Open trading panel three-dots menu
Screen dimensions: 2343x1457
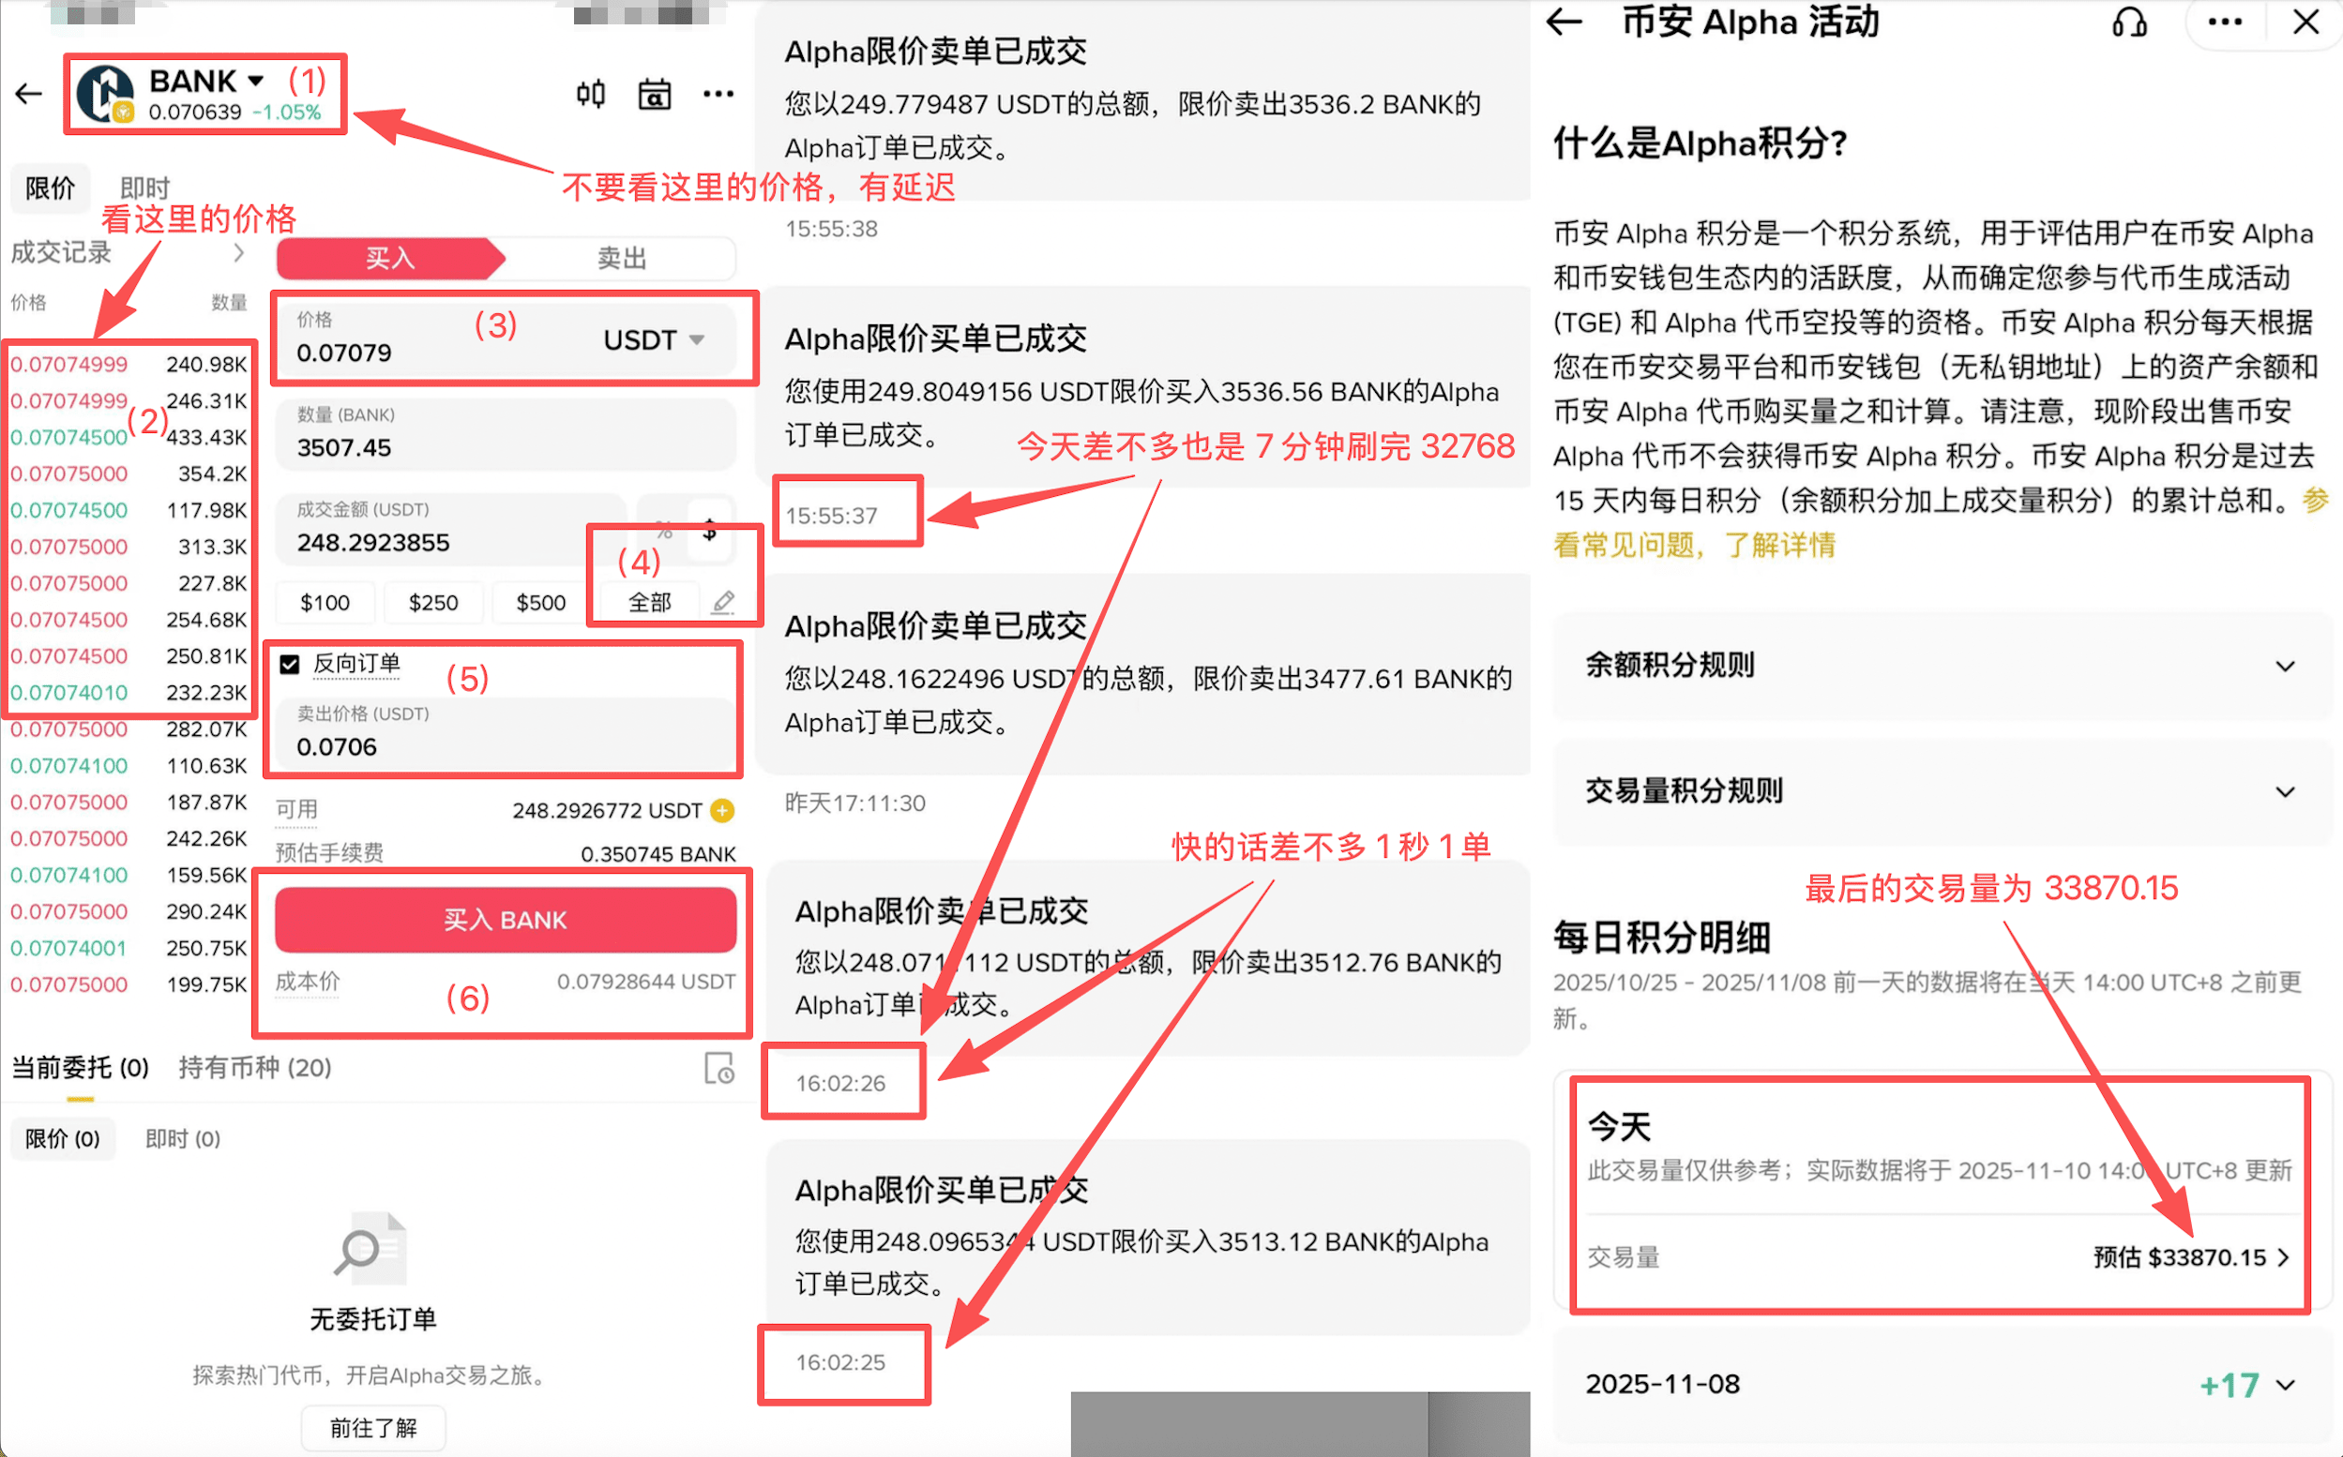[718, 94]
